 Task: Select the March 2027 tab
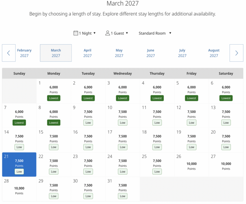tap(56, 53)
